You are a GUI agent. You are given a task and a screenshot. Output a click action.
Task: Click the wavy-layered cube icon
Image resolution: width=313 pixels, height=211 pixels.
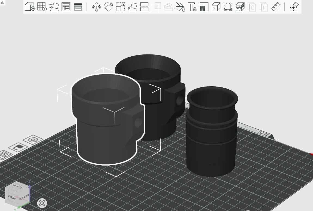240,7
